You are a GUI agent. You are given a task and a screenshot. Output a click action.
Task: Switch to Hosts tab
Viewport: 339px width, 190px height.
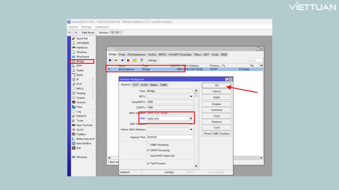215,55
